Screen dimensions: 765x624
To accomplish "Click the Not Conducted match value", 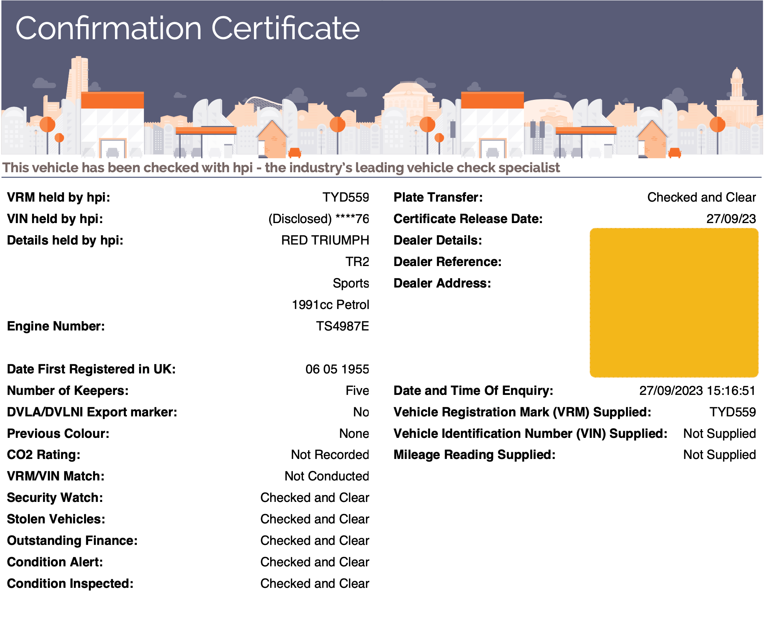I will (x=327, y=476).
